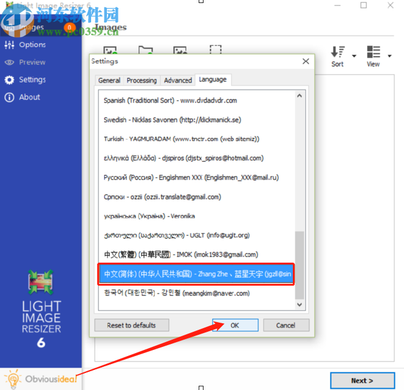The width and height of the screenshot is (404, 390).
Task: Click the View list icon
Action: click(374, 52)
